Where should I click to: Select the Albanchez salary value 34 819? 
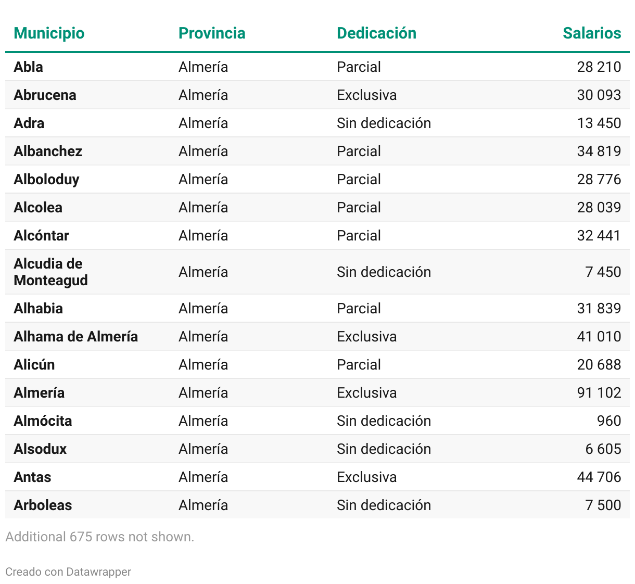click(x=599, y=151)
